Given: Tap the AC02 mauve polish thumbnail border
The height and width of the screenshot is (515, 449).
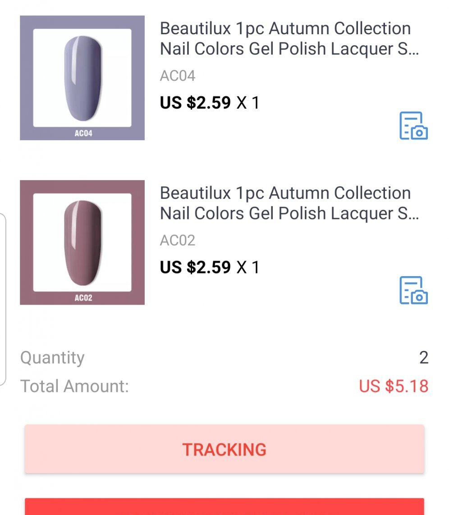Looking at the screenshot, I should coord(26,242).
